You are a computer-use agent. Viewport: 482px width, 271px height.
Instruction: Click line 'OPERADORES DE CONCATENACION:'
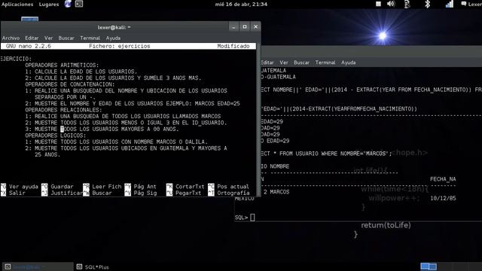click(x=70, y=84)
